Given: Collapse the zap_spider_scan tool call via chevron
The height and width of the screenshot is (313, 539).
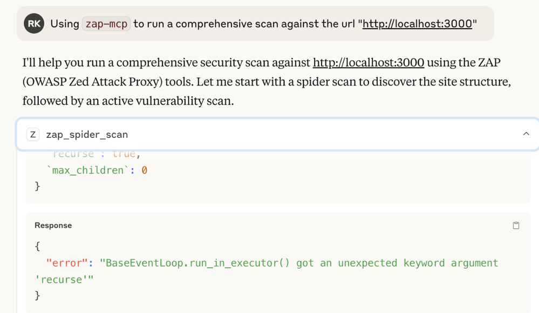Looking at the screenshot, I should (526, 134).
